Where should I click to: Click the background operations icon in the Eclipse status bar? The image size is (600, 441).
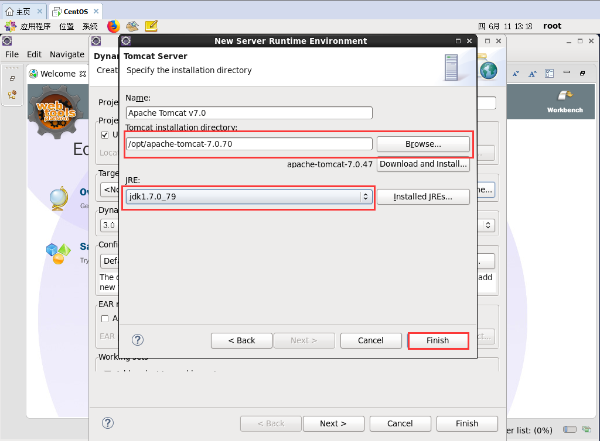click(x=587, y=429)
